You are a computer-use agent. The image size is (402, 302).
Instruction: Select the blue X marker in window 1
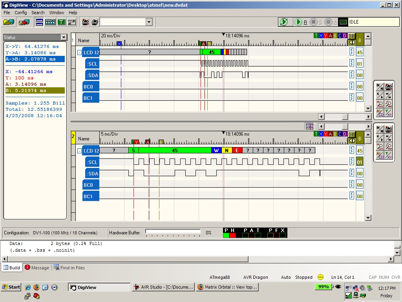point(321,36)
